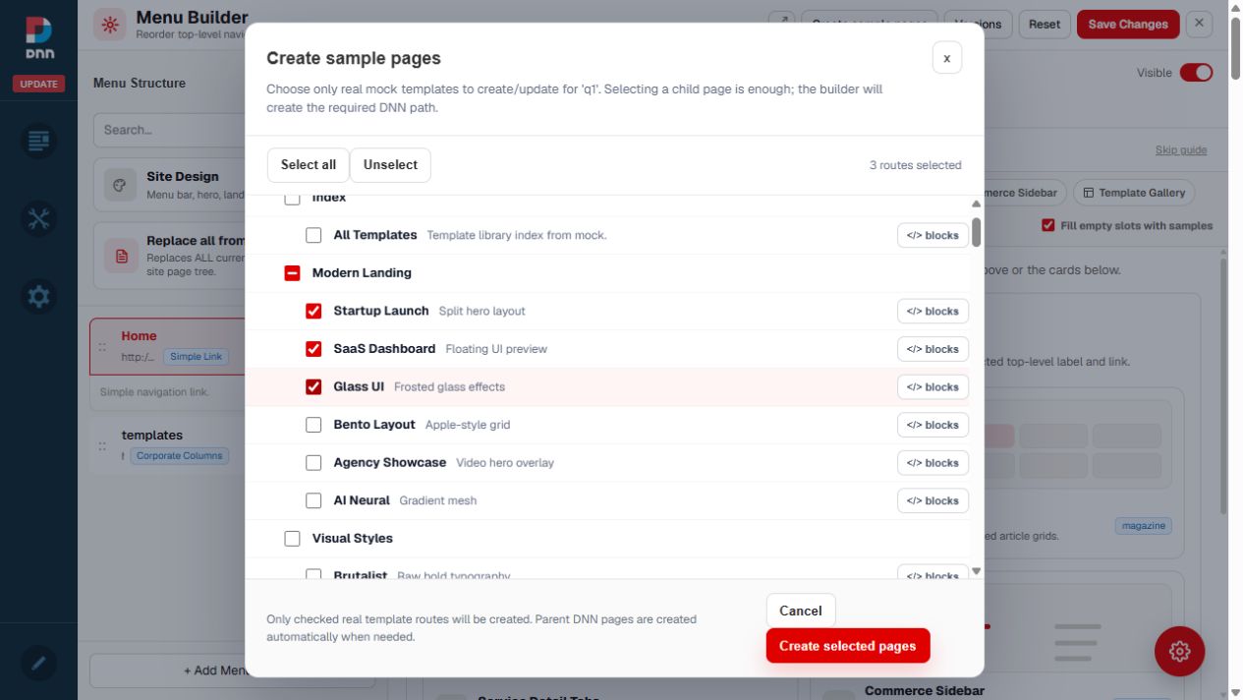
Task: Toggle the Visible switch off
Action: (x=1196, y=73)
